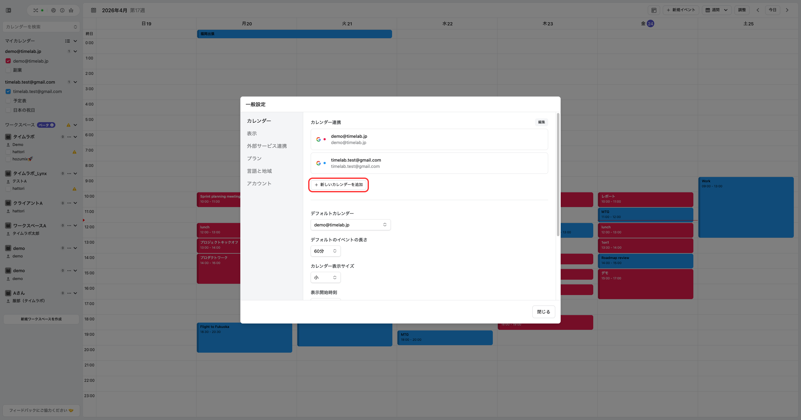Click the info circle icon in toolbar
The height and width of the screenshot is (420, 801).
(x=62, y=10)
